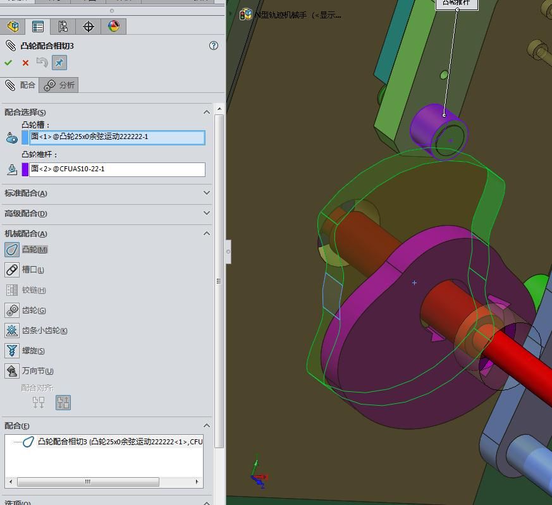The image size is (552, 505).
Task: Choose the 螺旋 screw mate option
Action: coord(12,351)
